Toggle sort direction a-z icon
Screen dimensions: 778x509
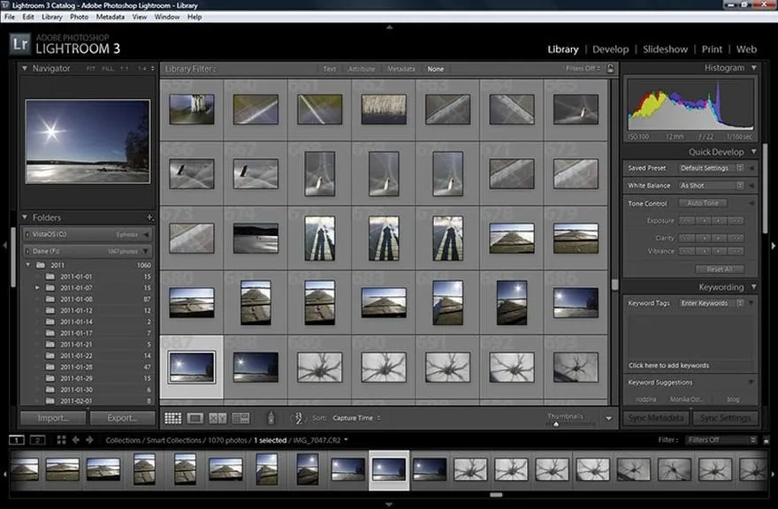click(x=298, y=418)
